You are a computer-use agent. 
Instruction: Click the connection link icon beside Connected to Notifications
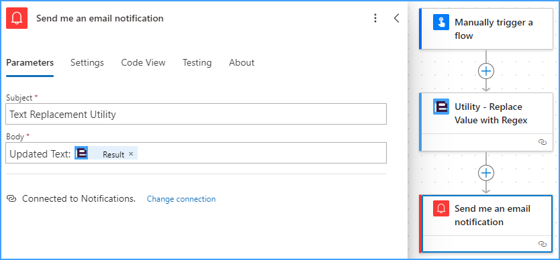(11, 198)
